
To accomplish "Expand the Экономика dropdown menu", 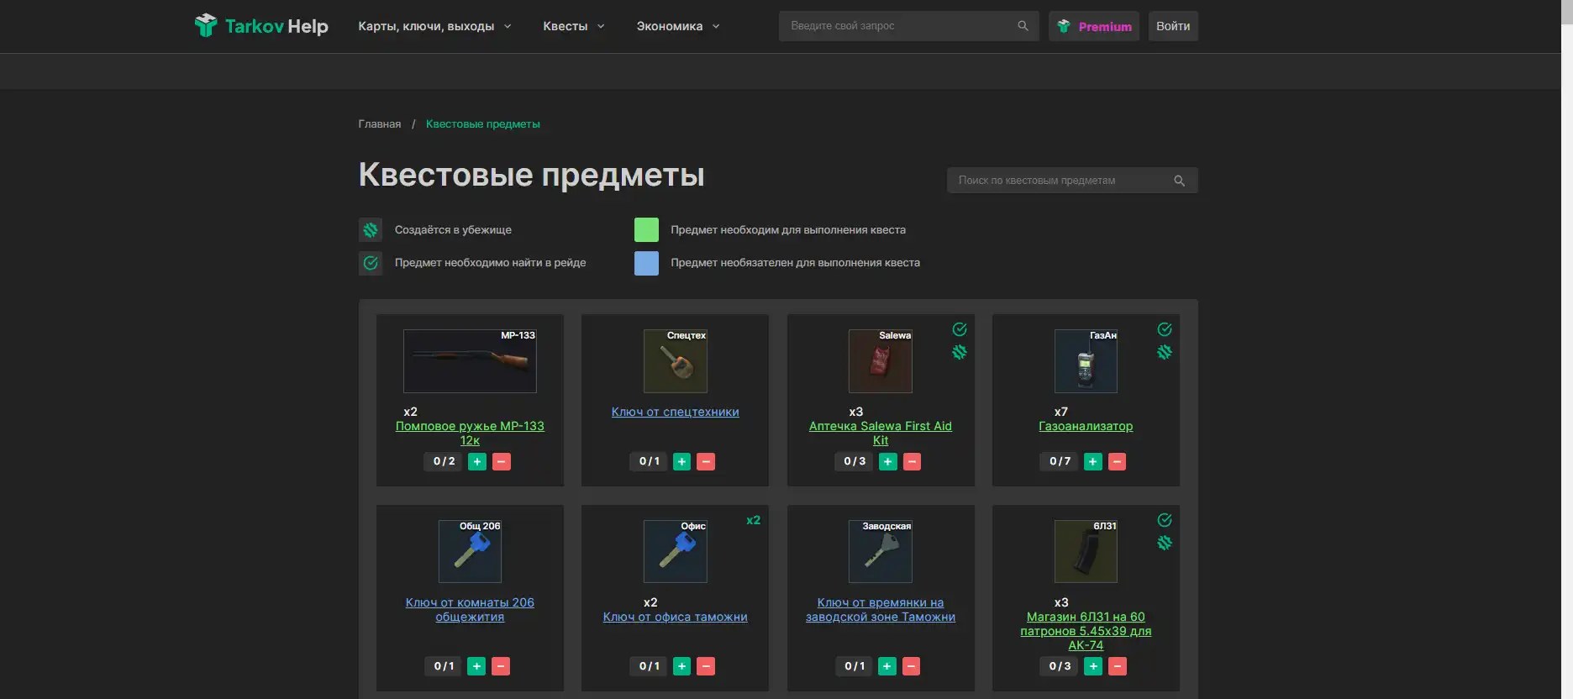I will [x=678, y=26].
